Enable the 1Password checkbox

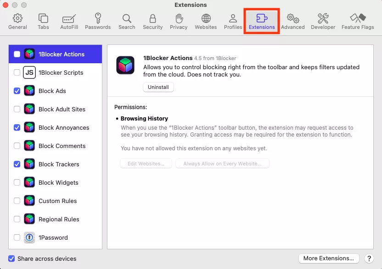point(17,237)
